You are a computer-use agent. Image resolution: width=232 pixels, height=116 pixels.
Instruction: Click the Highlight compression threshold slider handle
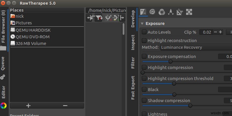pos(174,84)
